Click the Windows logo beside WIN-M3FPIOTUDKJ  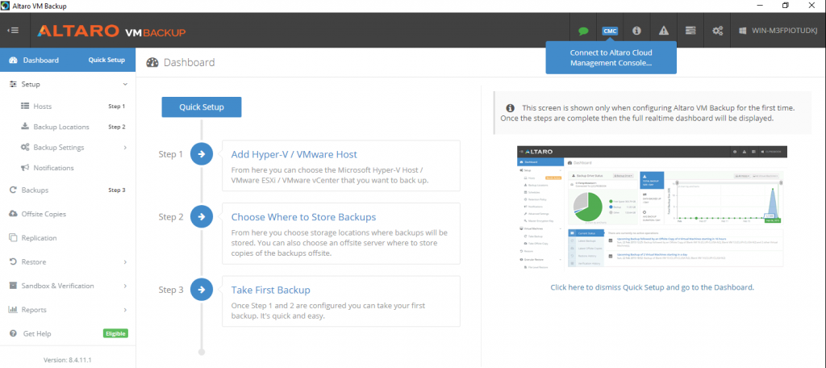pos(743,31)
